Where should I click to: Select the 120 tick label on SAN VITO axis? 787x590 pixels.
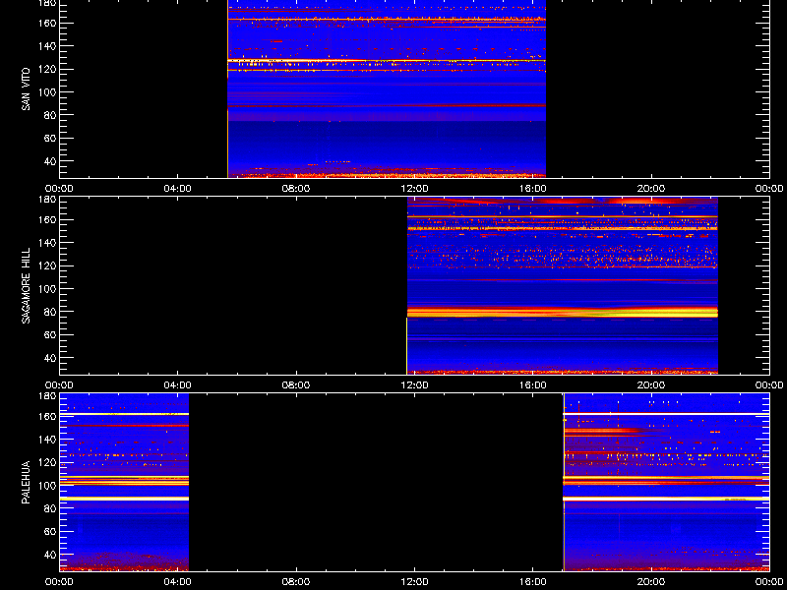click(46, 69)
